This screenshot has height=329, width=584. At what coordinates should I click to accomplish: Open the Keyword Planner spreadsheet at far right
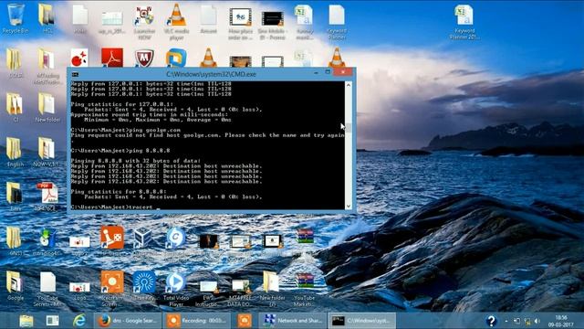pyautogui.click(x=464, y=22)
